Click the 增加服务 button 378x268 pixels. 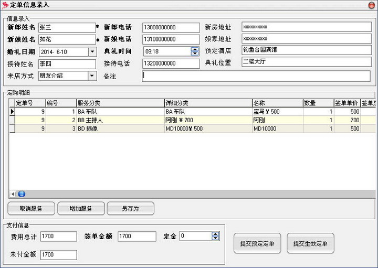(x=81, y=208)
